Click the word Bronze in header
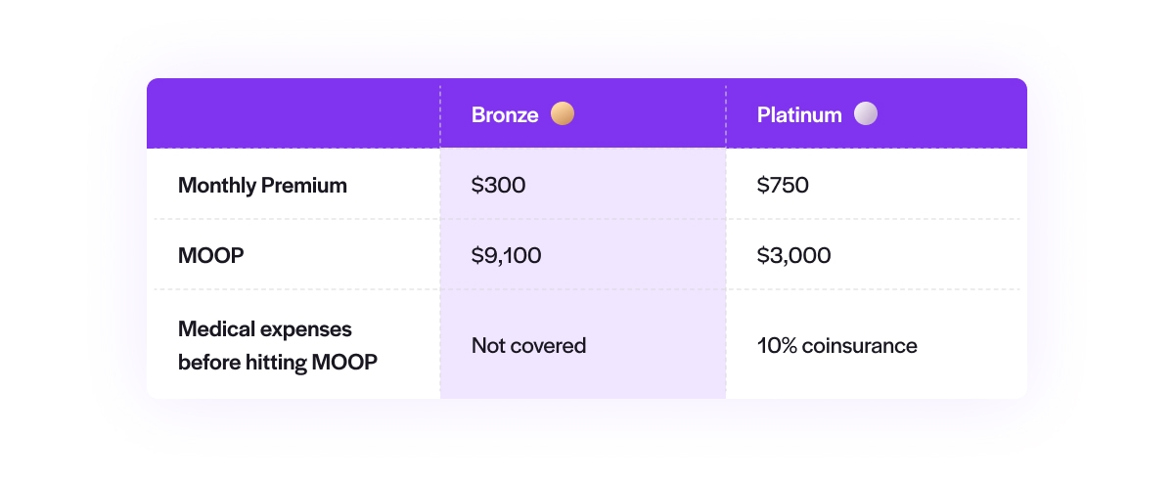This screenshot has height=477, width=1174. point(505,115)
